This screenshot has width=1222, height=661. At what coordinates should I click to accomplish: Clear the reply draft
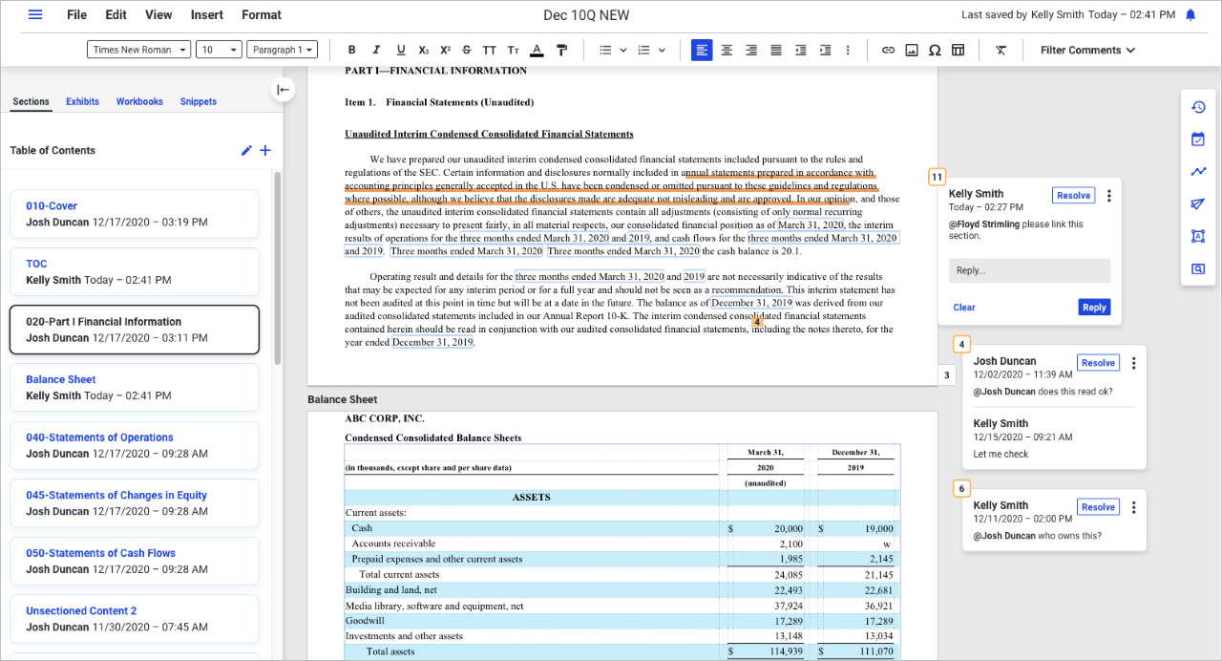[x=964, y=308]
